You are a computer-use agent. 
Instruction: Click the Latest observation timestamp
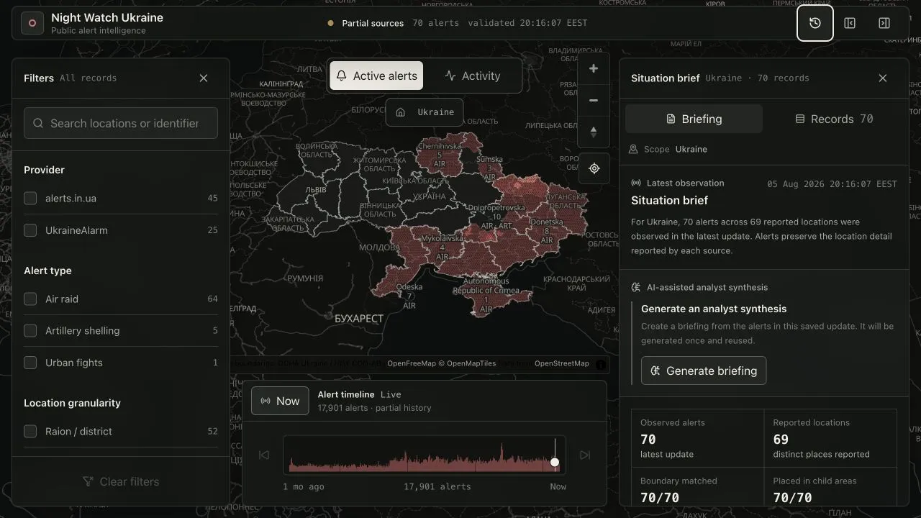(x=832, y=184)
